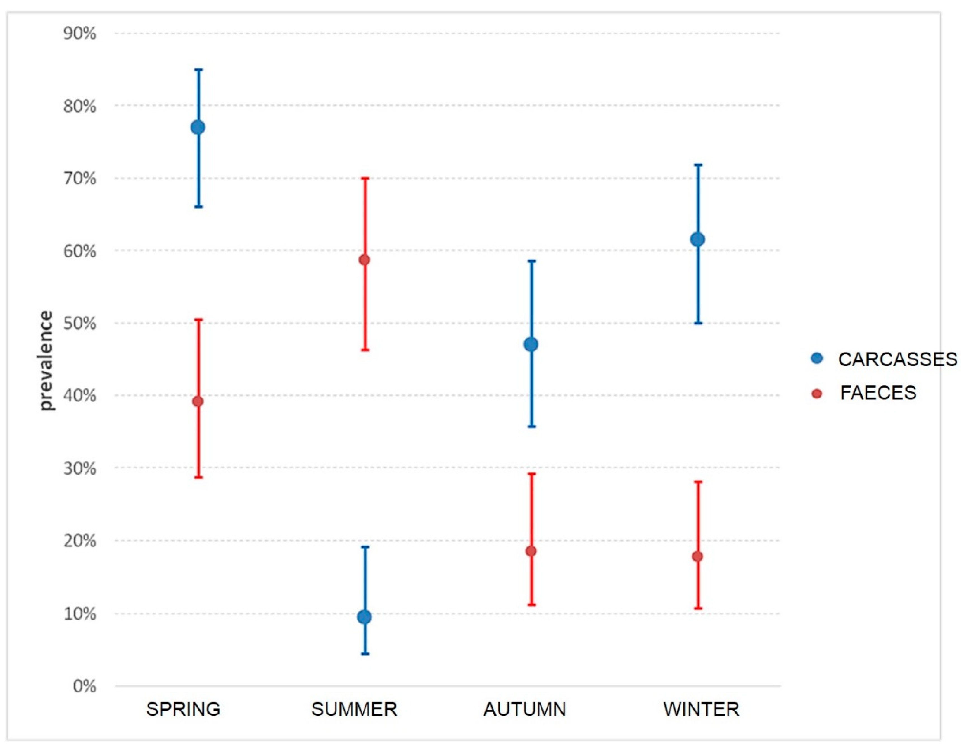Select the CARCASSES legend label text
969x751 pixels.
[x=897, y=359]
